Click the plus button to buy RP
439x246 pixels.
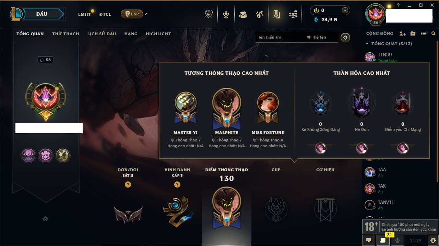pos(345,10)
